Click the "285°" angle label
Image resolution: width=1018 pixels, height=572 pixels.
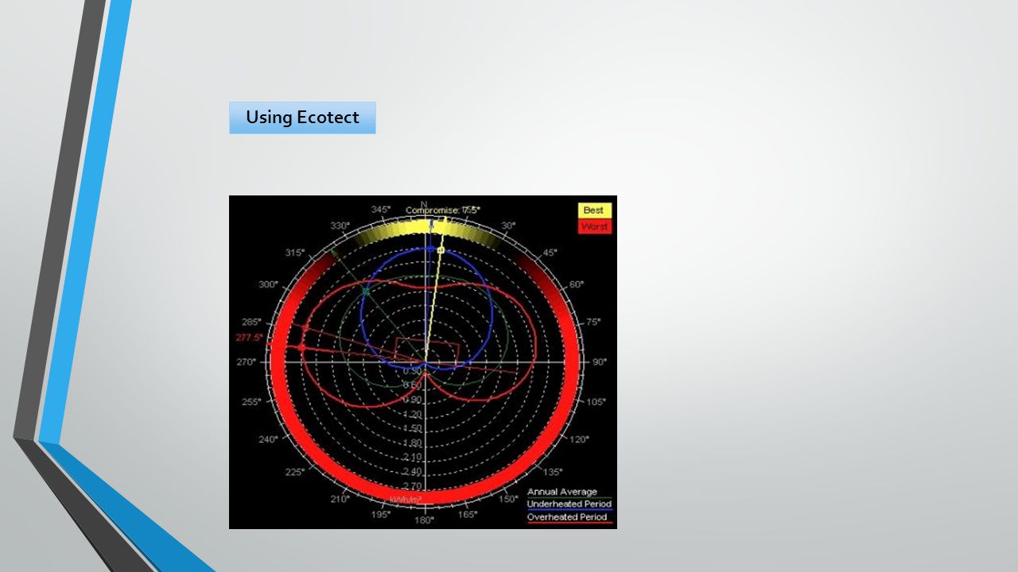(x=251, y=323)
